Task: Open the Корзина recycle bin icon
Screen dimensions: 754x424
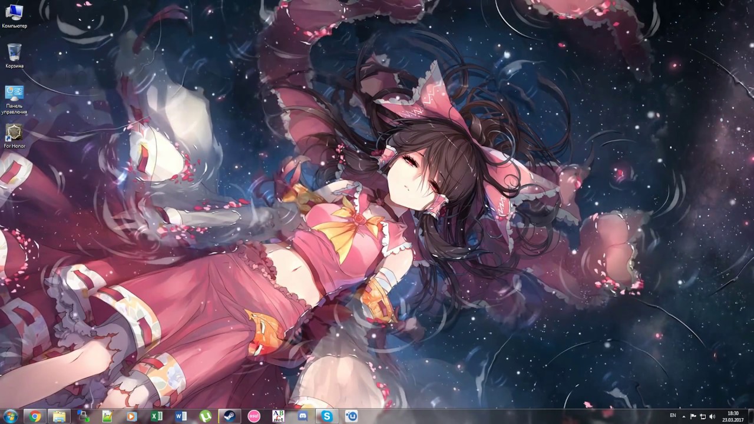Action: coord(14,56)
